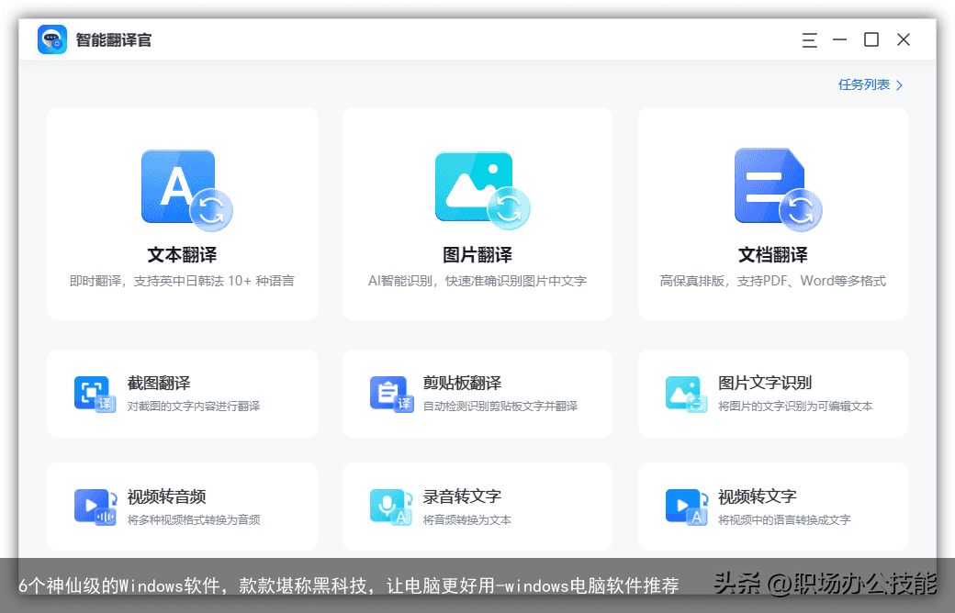Viewport: 955px width, 613px height.
Task: Click the 智能翻译官 app logo
Action: click(x=52, y=39)
